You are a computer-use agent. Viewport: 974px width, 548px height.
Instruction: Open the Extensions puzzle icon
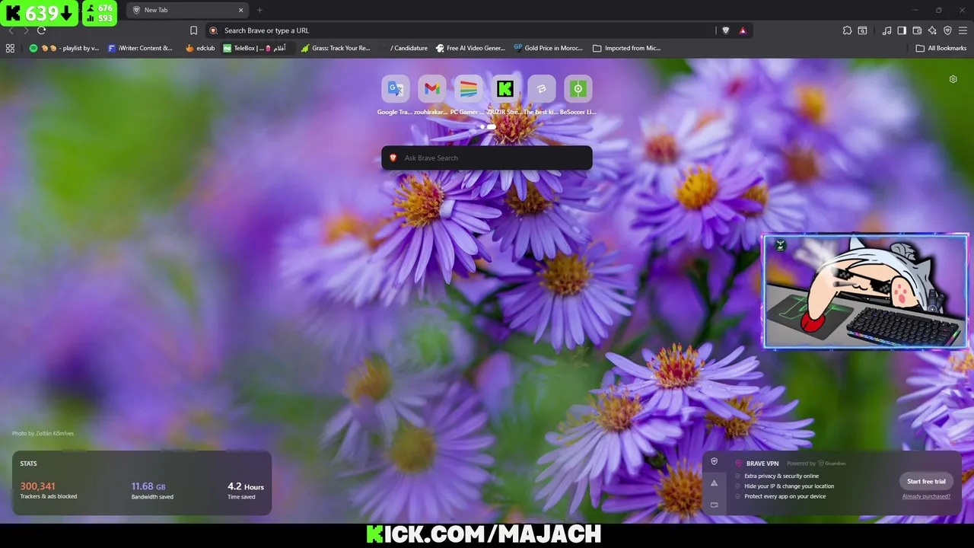[x=847, y=30]
